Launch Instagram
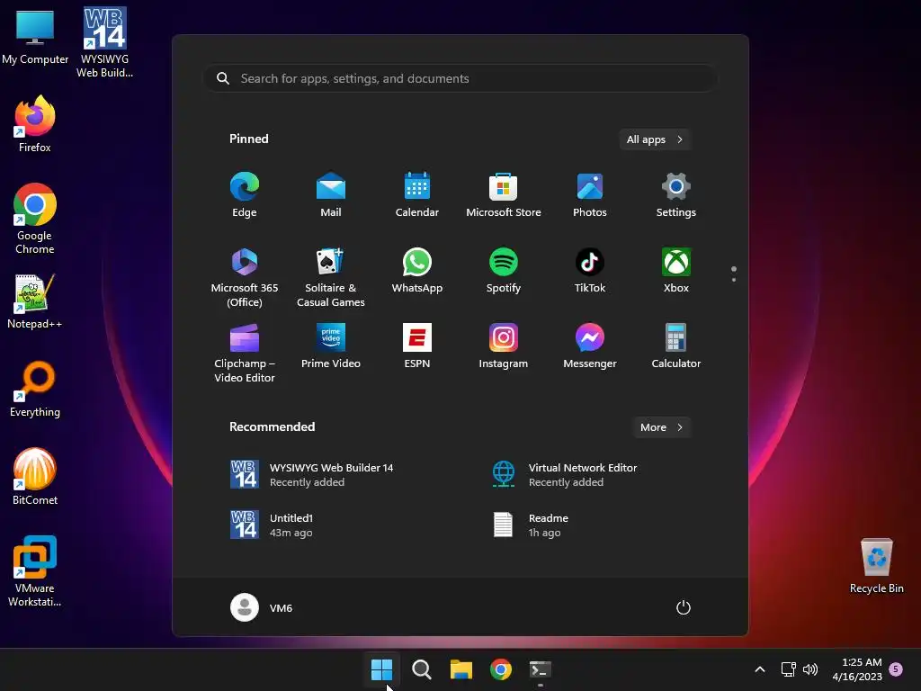 [504, 346]
